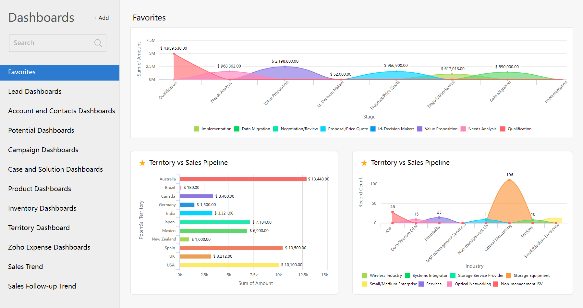The image size is (583, 308).
Task: Toggle Value Proposition legend swatch
Action: point(420,129)
